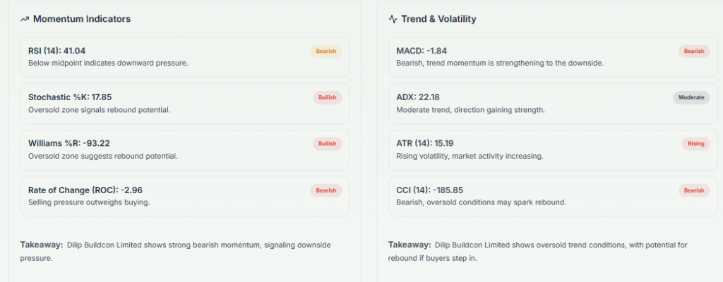Image resolution: width=723 pixels, height=282 pixels.
Task: Click the Moderate badge on ADX
Action: point(691,97)
